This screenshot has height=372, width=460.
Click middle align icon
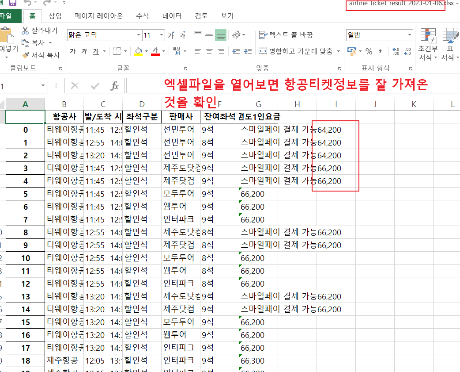209,35
